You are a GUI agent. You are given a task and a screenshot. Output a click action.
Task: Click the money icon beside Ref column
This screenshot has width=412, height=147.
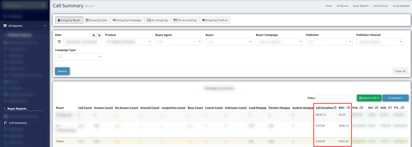376,108
